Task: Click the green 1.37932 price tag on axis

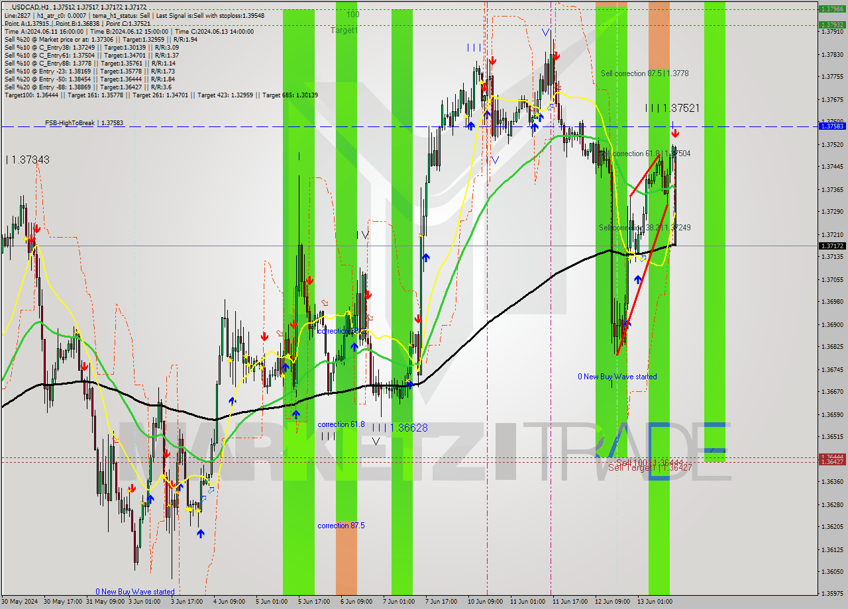Action: pos(831,24)
